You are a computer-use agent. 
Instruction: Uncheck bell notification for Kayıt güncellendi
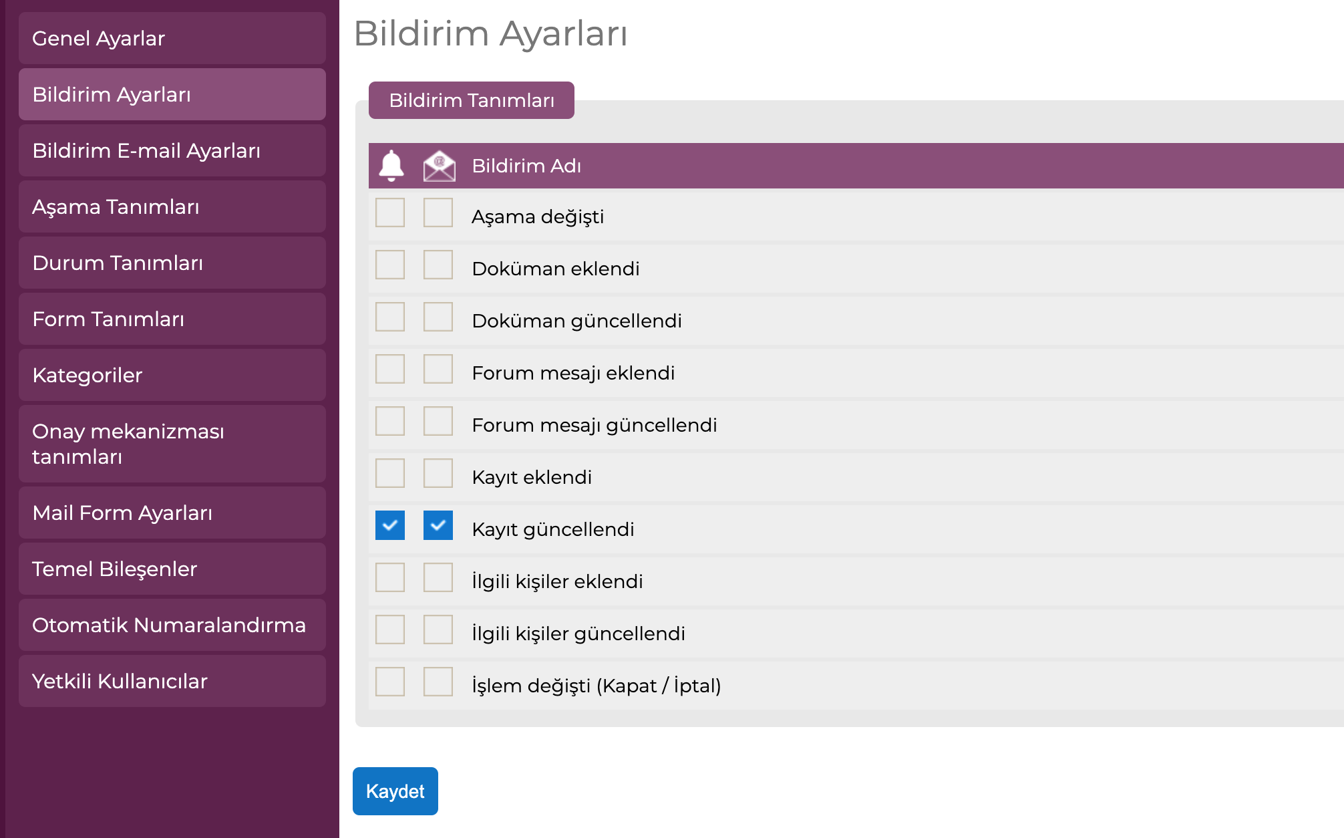tap(390, 525)
